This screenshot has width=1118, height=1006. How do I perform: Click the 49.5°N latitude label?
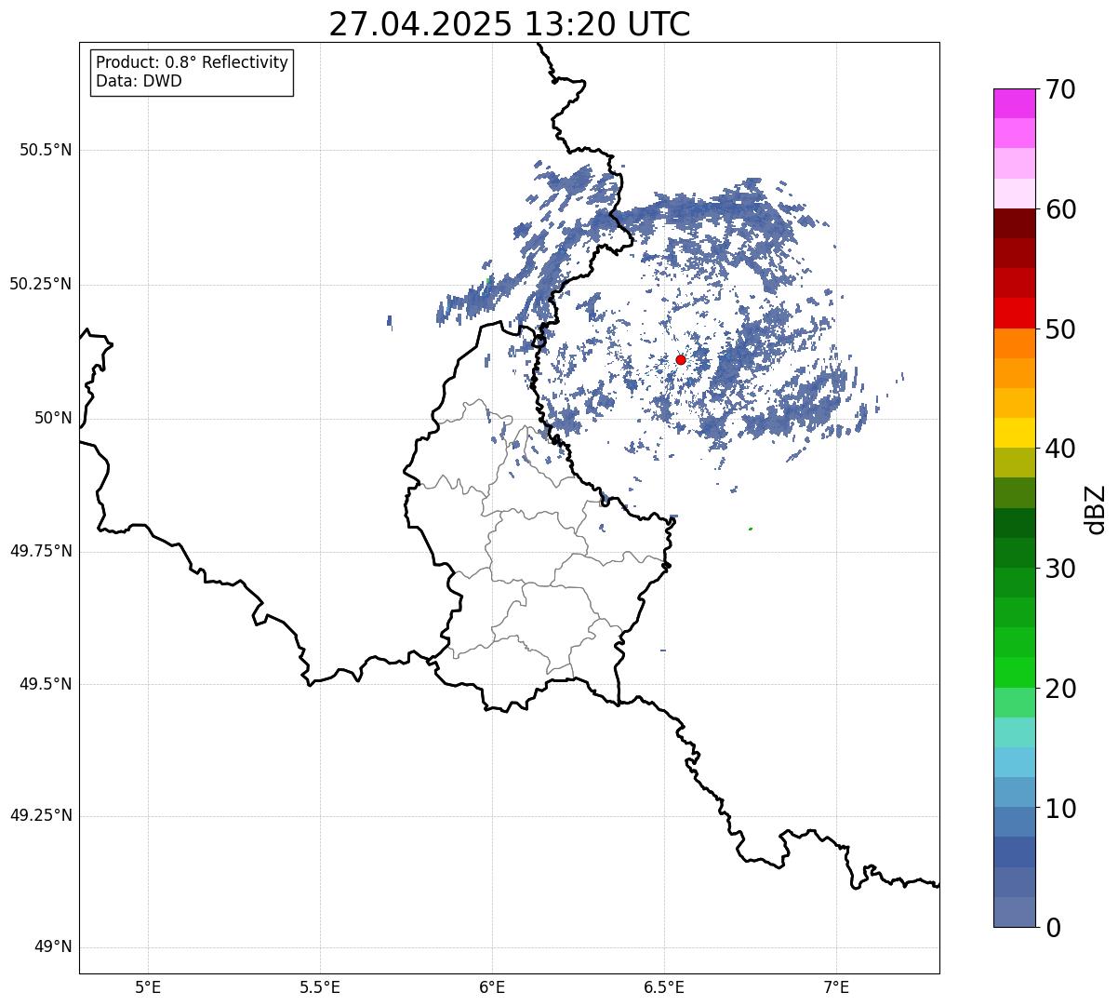tap(46, 684)
